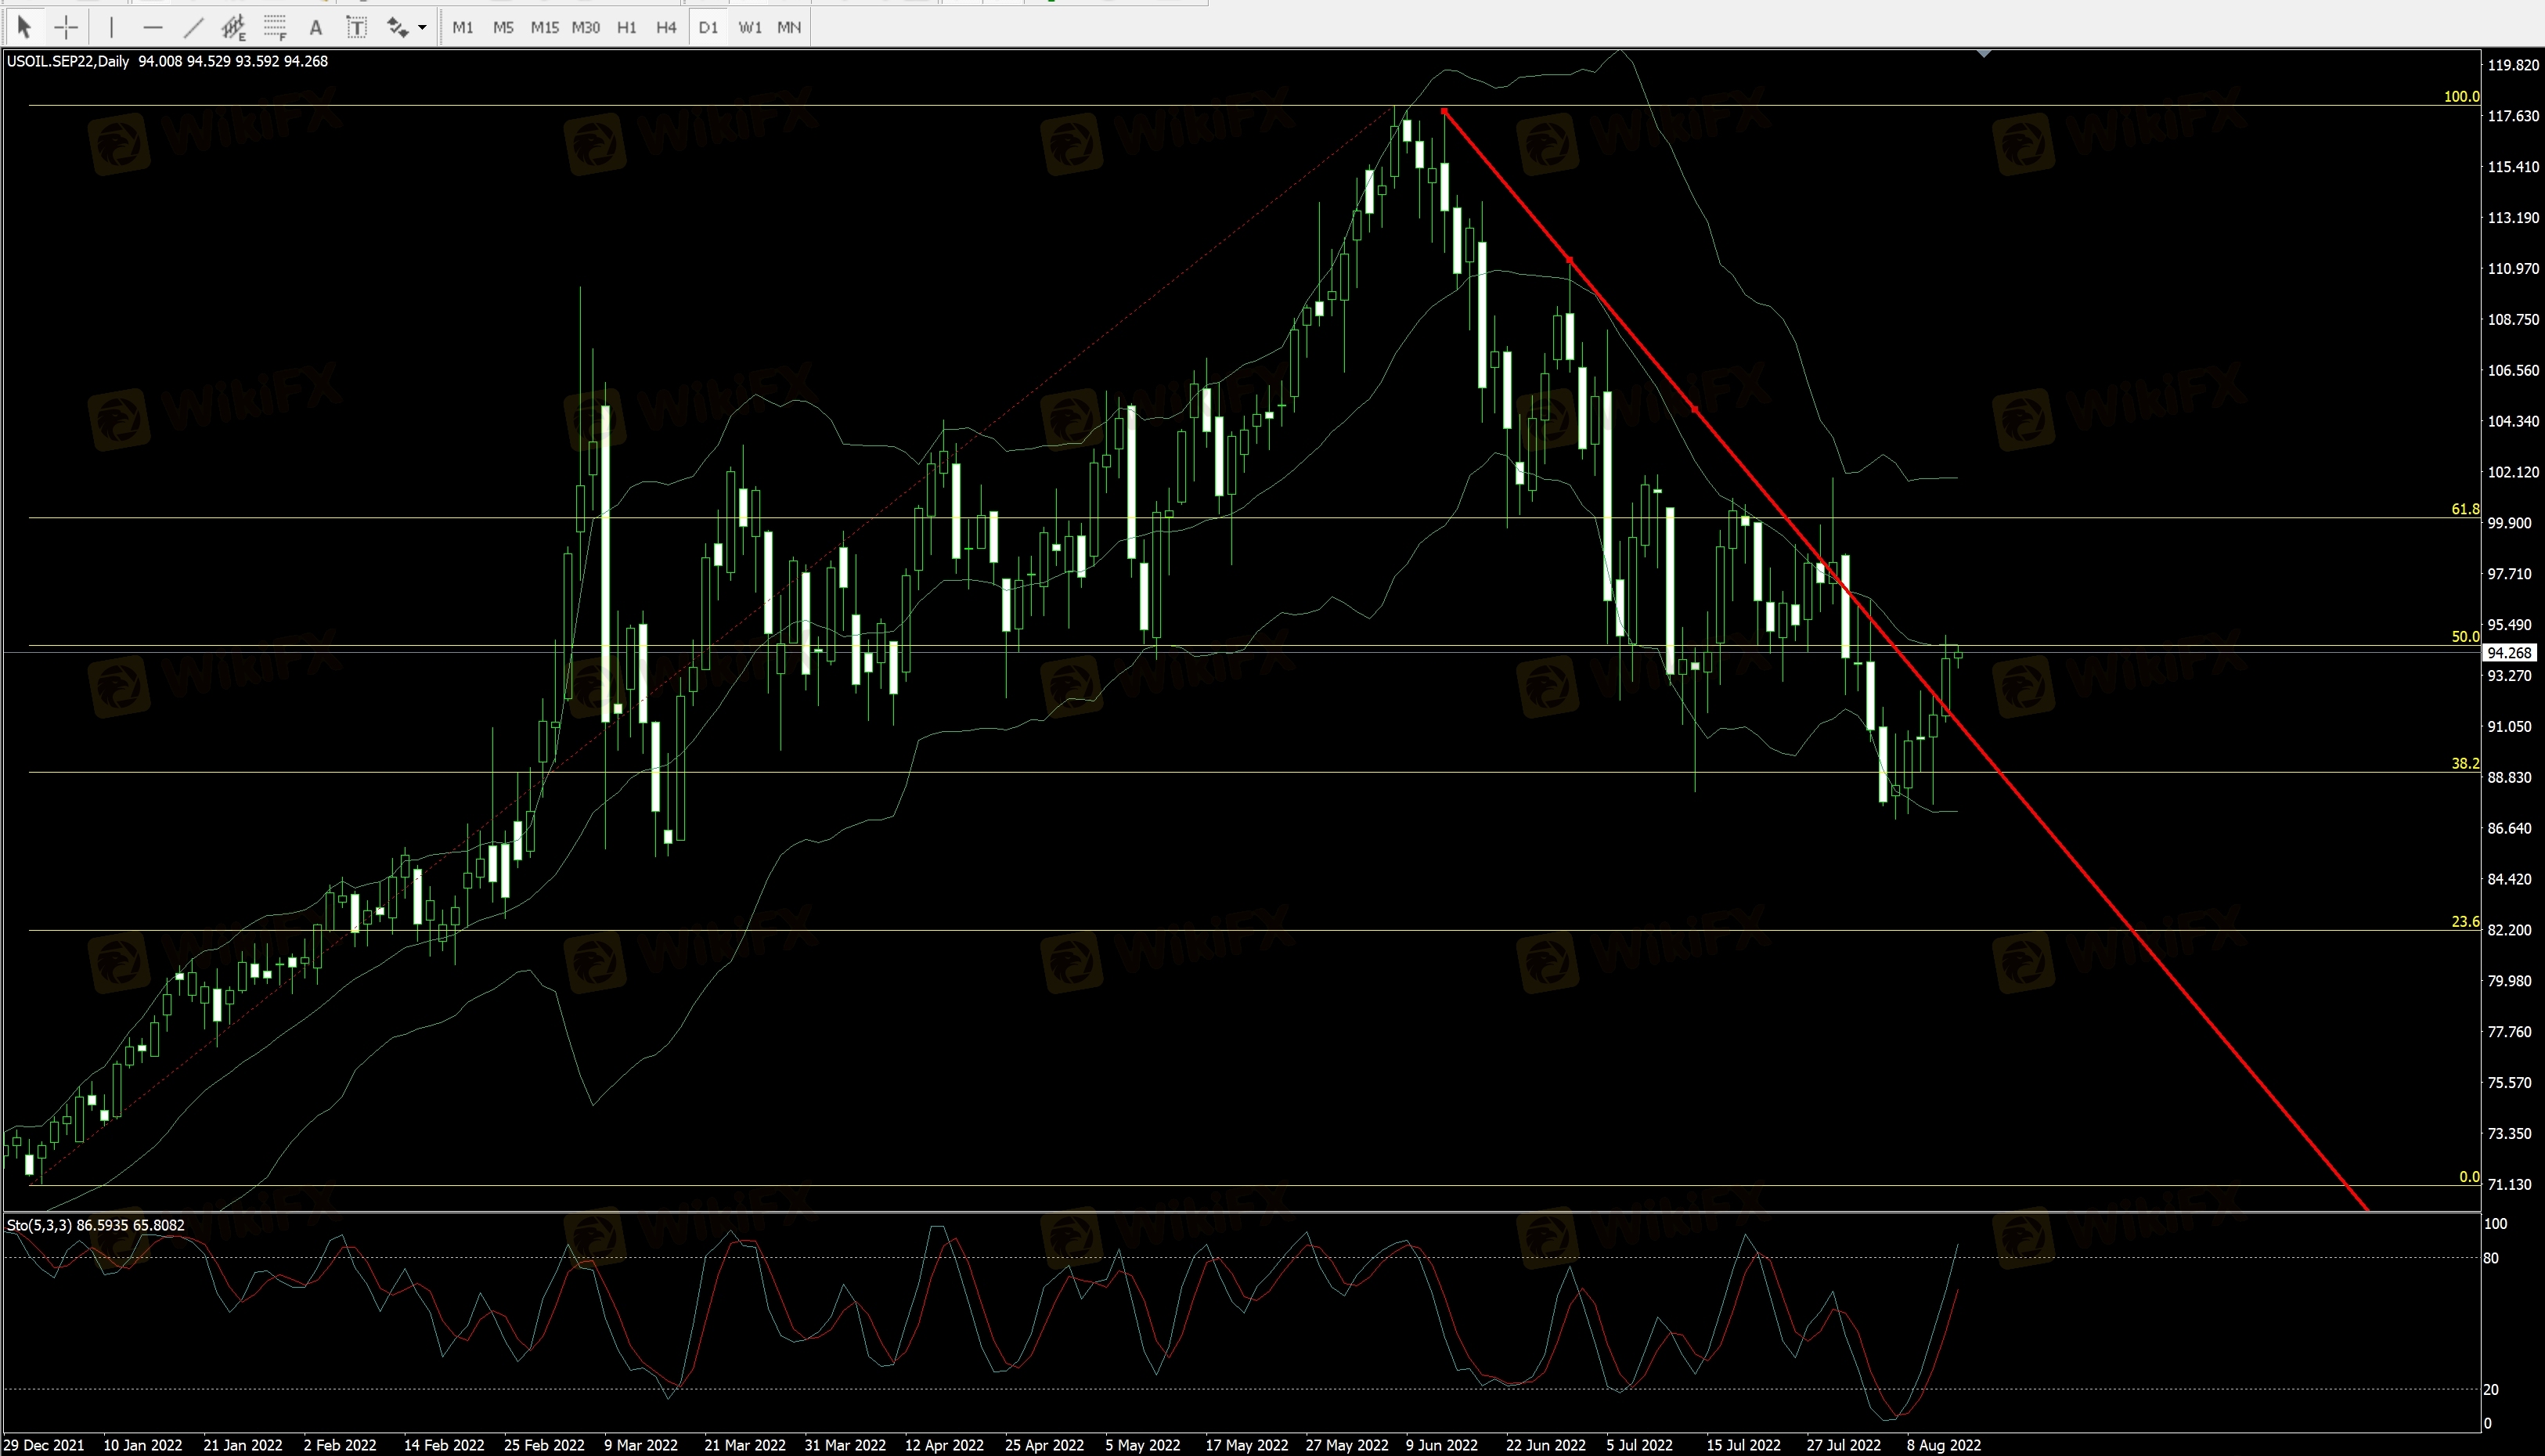The width and height of the screenshot is (2545, 1456).
Task: Toggle the W1 weekly timeframe
Action: coord(749,27)
